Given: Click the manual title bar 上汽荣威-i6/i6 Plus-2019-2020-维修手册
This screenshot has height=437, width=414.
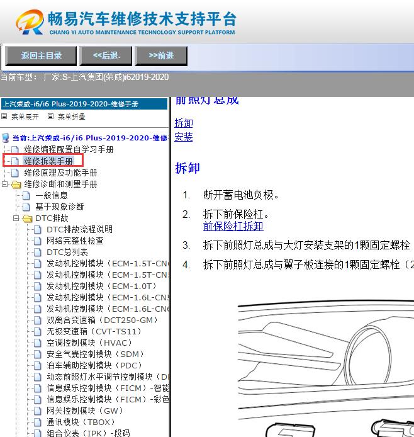Looking at the screenshot, I should (x=84, y=104).
